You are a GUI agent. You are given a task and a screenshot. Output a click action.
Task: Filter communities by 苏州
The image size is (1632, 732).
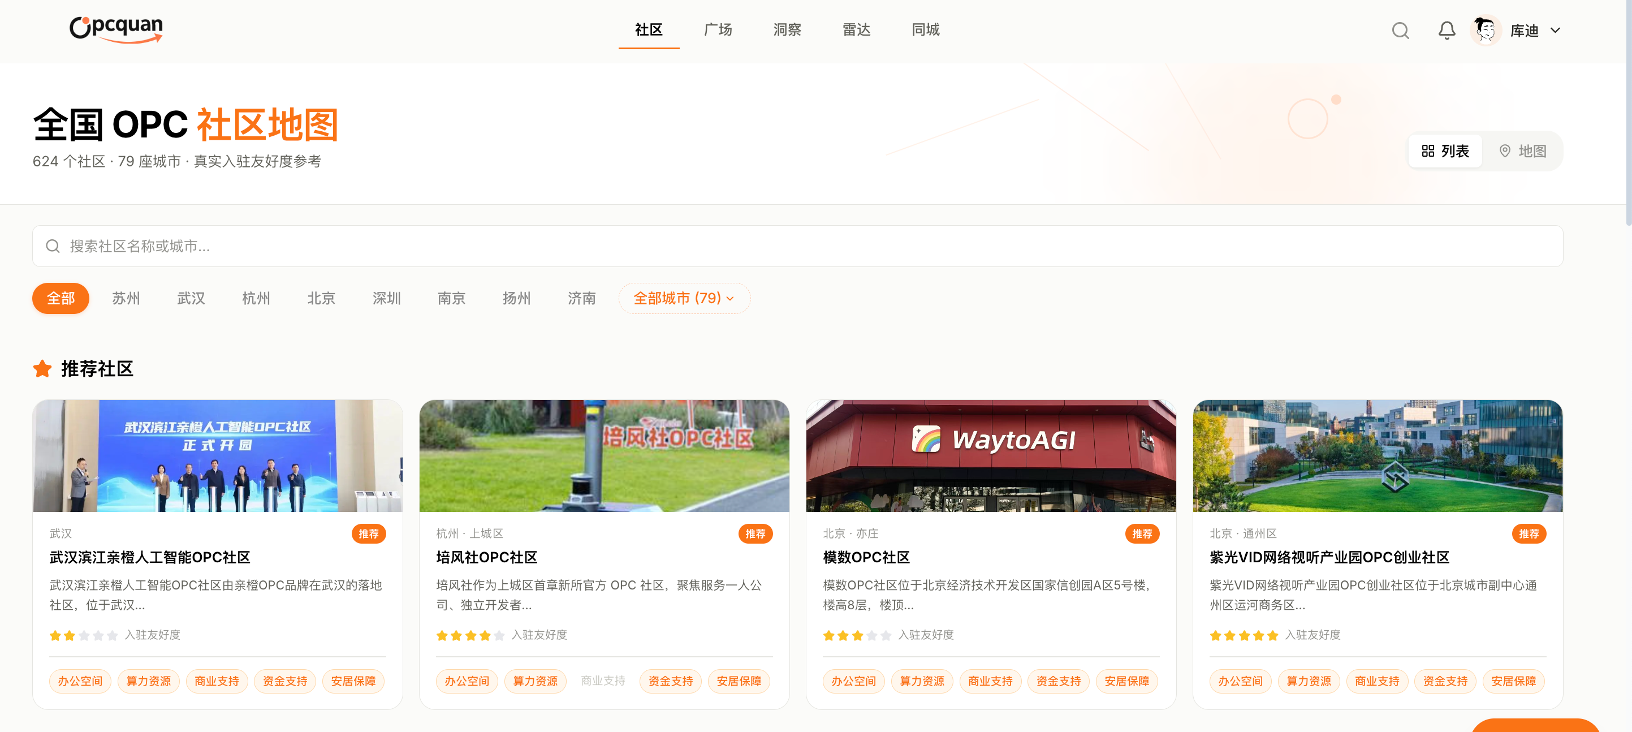point(126,298)
